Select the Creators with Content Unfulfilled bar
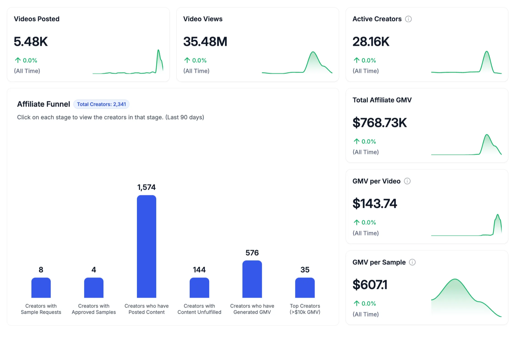The width and height of the screenshot is (512, 345). [x=199, y=288]
